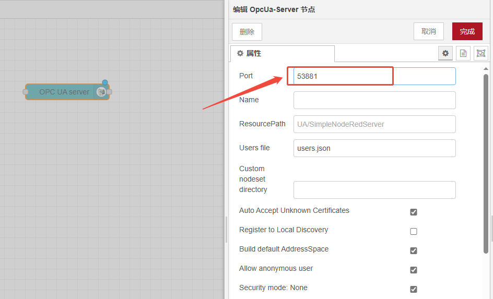The height and width of the screenshot is (299, 493).
Task: Click the OPC UA server node icon
Action: click(x=101, y=92)
